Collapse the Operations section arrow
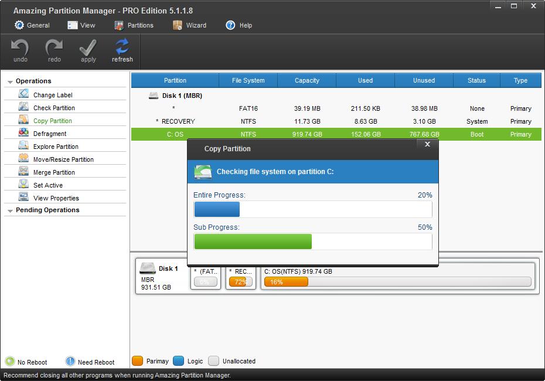The height and width of the screenshot is (381, 545). pyautogui.click(x=10, y=81)
